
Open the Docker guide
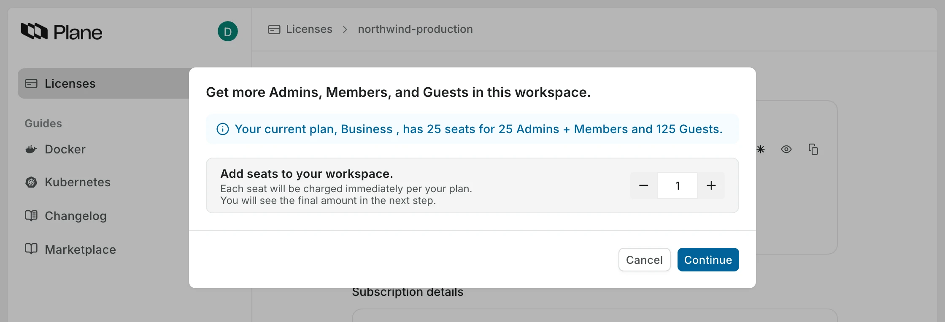(65, 149)
